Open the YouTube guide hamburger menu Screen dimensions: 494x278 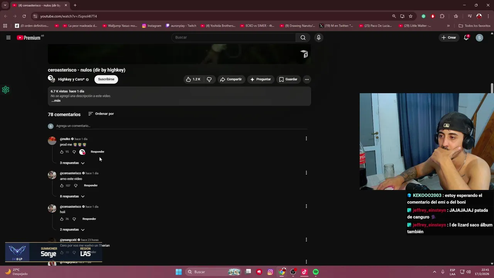coord(8,37)
